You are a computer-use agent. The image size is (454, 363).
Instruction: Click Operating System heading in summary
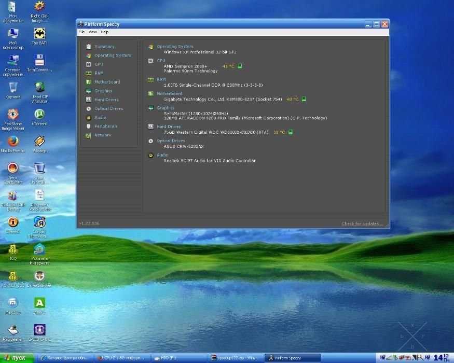(x=175, y=46)
